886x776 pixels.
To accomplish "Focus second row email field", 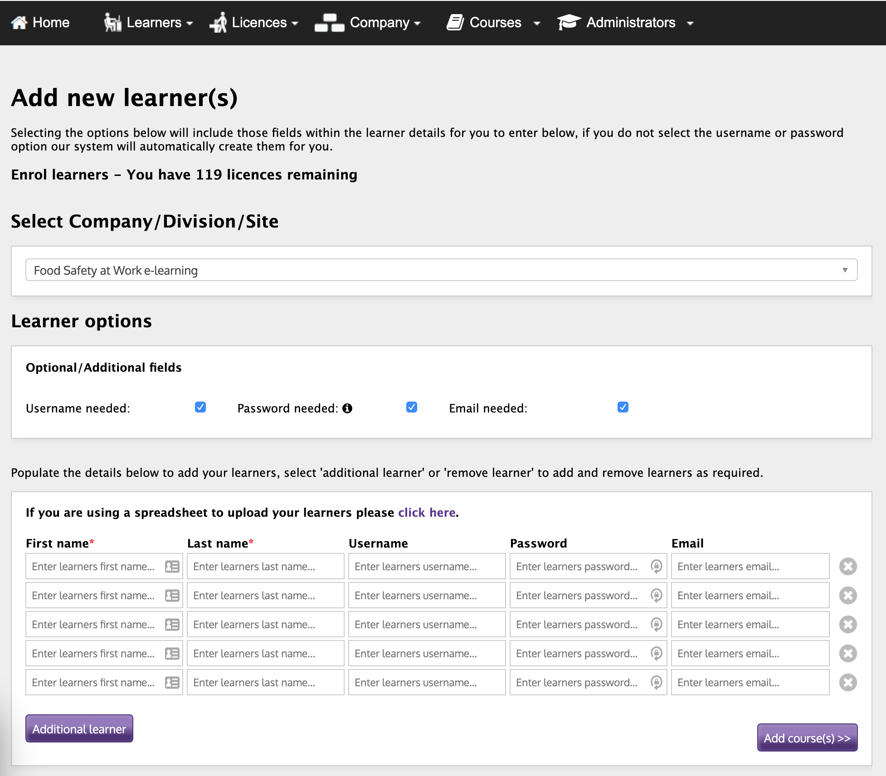I will click(750, 596).
